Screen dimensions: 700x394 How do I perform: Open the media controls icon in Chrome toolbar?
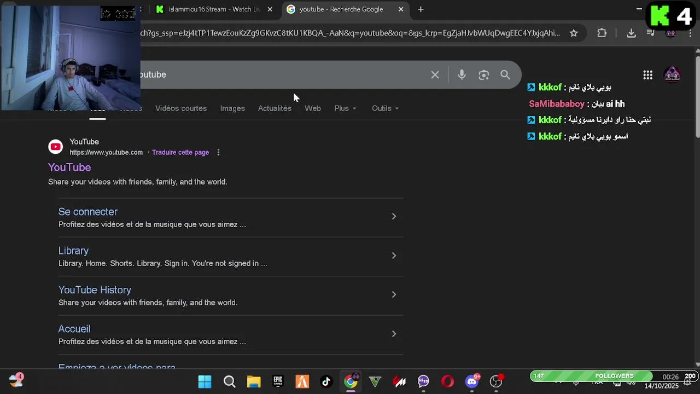pos(650,33)
